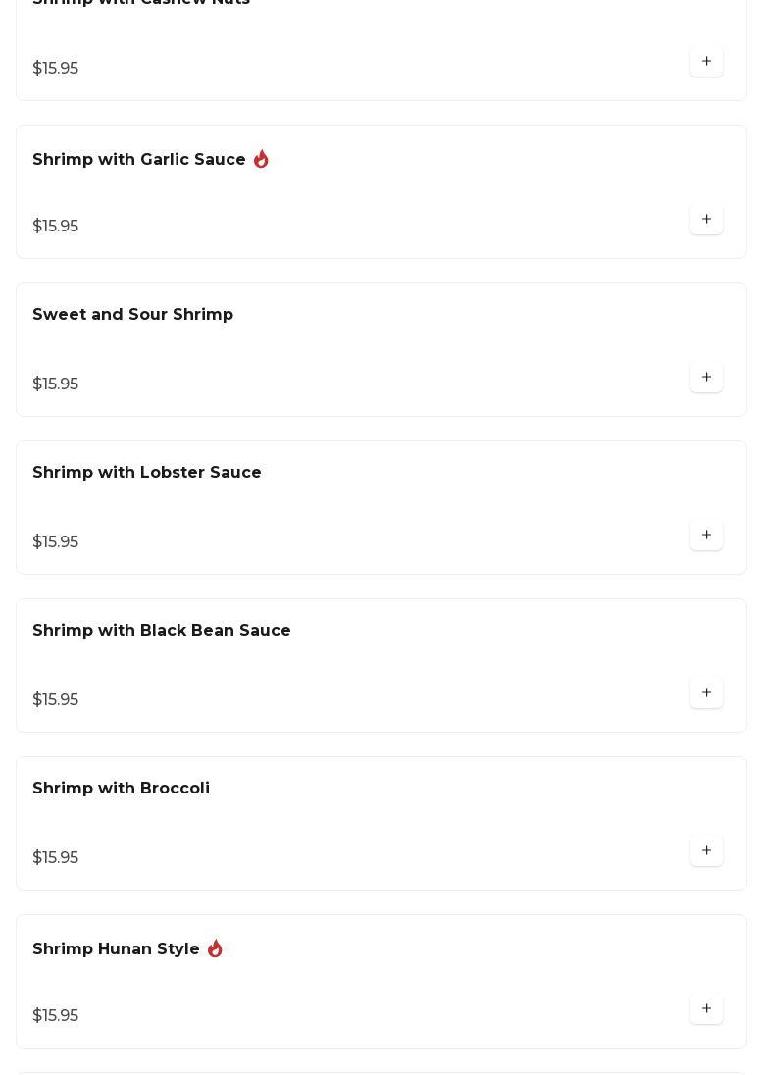Image resolution: width=763 pixels, height=1075 pixels.
Task: Click spicy flame icon beside Hunan Style
Action: (215, 948)
